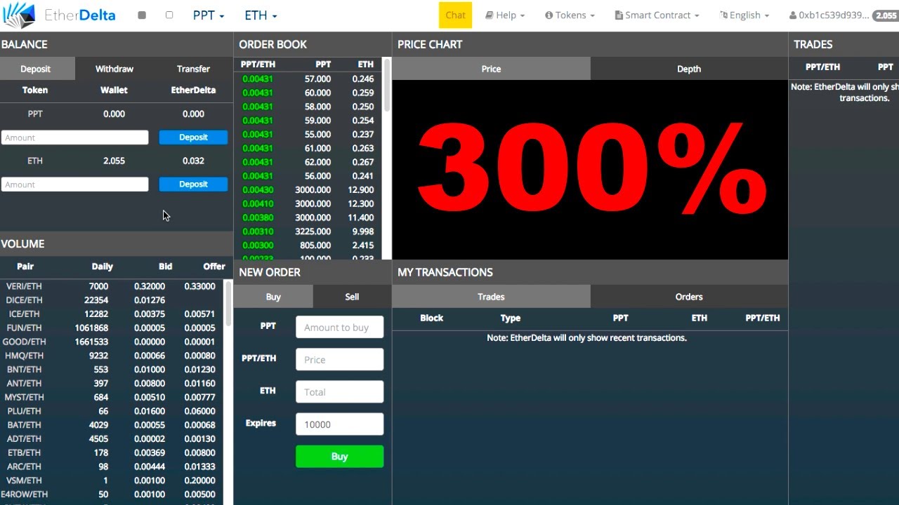Viewport: 899px width, 505px height.
Task: Click the Total ETH input field
Action: pyautogui.click(x=340, y=392)
